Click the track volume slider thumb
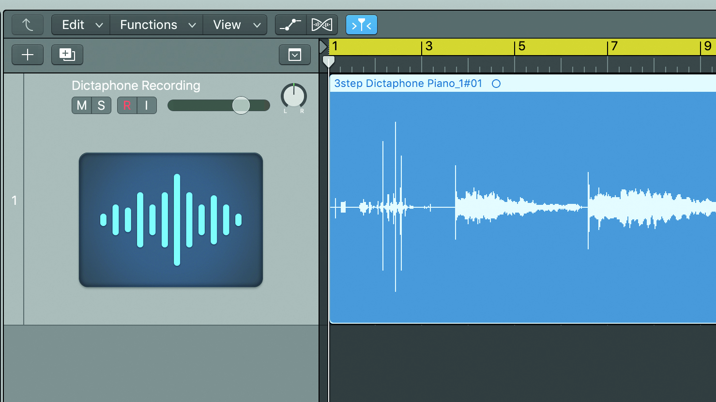Viewport: 716px width, 402px height. coord(241,105)
